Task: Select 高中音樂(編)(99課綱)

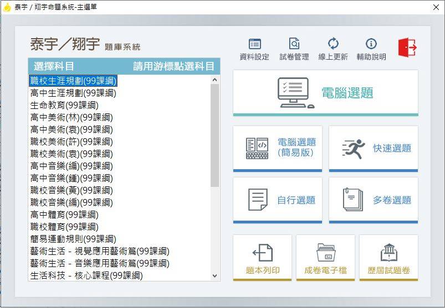Action: point(71,166)
